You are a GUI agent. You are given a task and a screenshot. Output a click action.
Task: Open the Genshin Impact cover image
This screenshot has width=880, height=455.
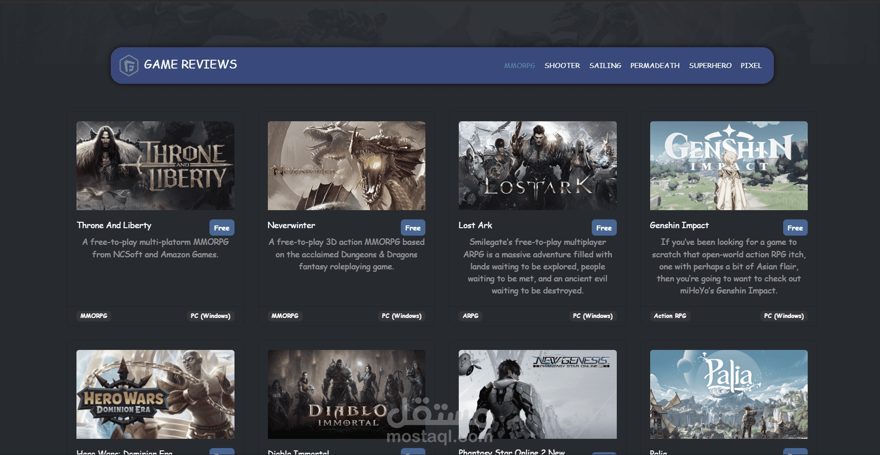(728, 166)
